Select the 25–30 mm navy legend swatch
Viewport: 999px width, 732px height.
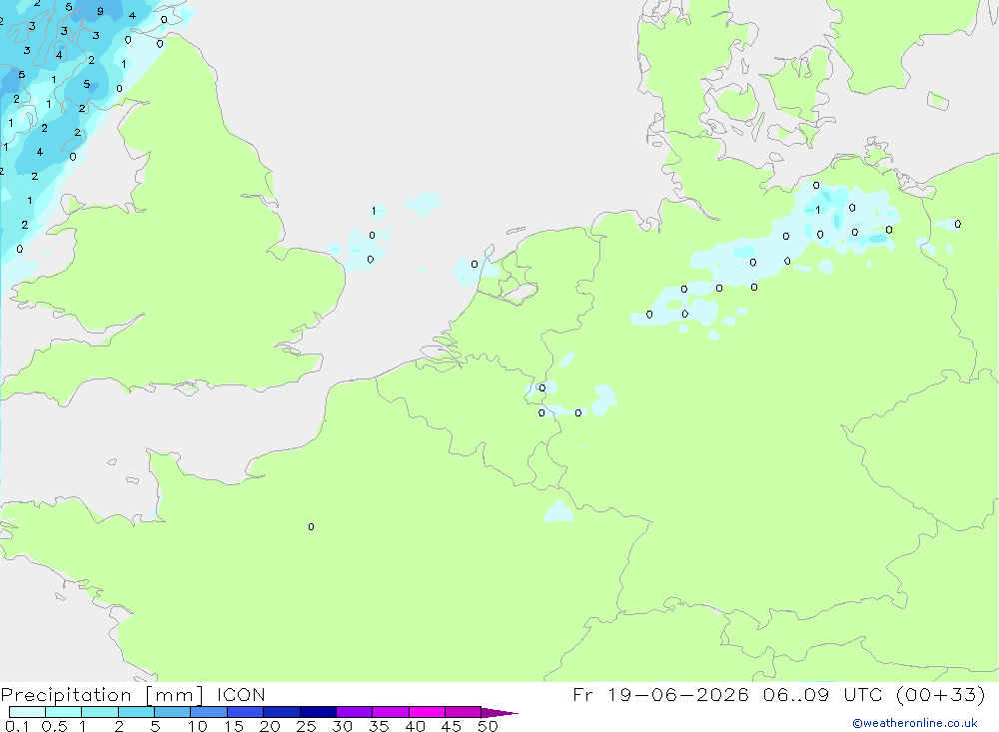tap(318, 712)
